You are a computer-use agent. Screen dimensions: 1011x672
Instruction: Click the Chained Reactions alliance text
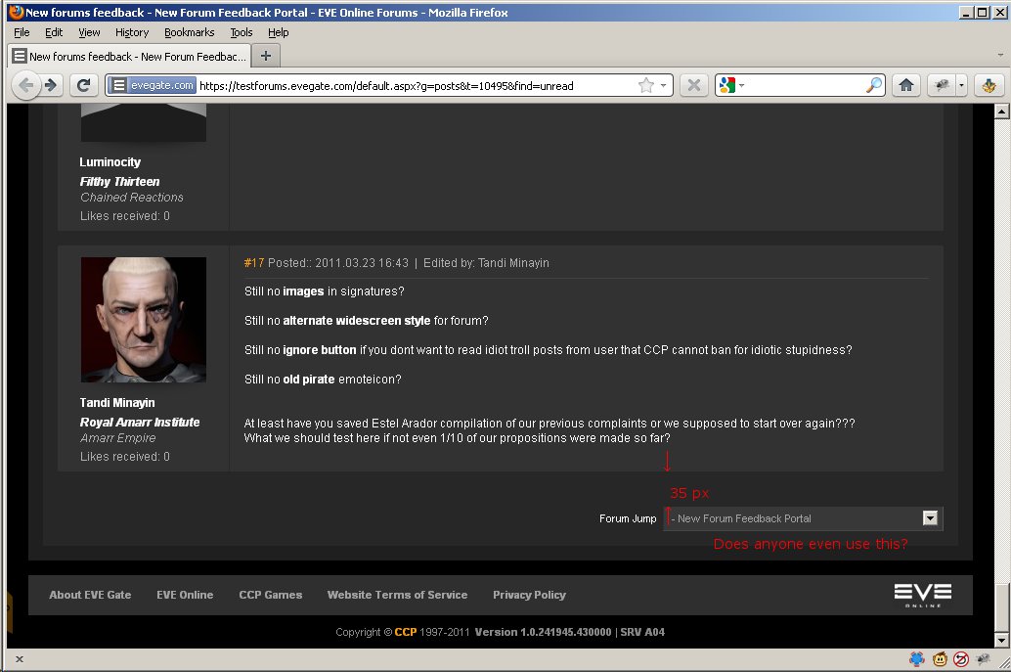[132, 198]
